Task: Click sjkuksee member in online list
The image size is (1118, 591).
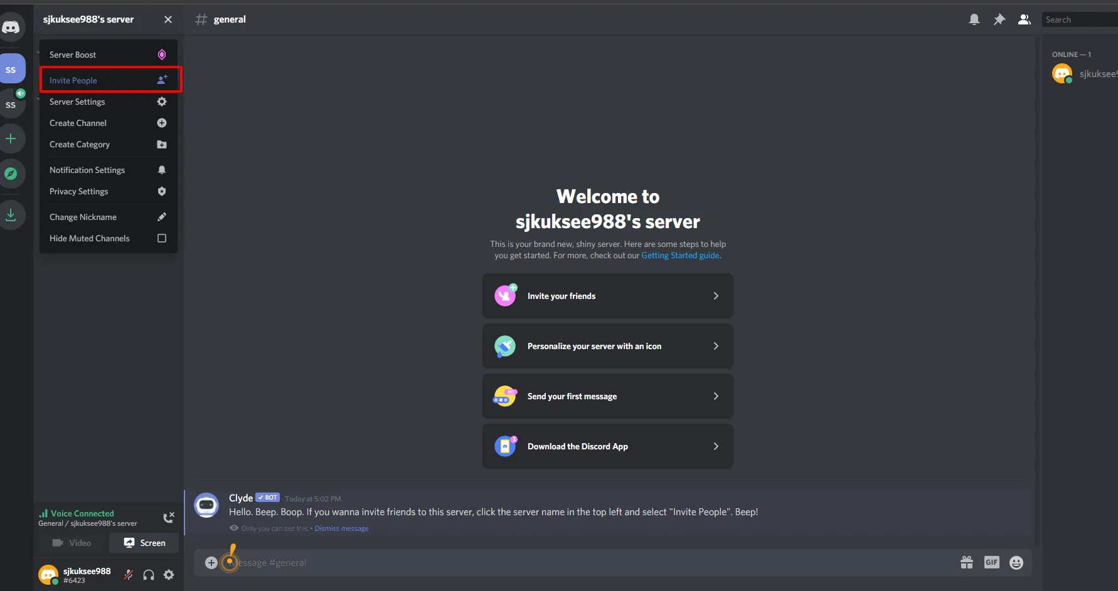Action: click(x=1085, y=74)
